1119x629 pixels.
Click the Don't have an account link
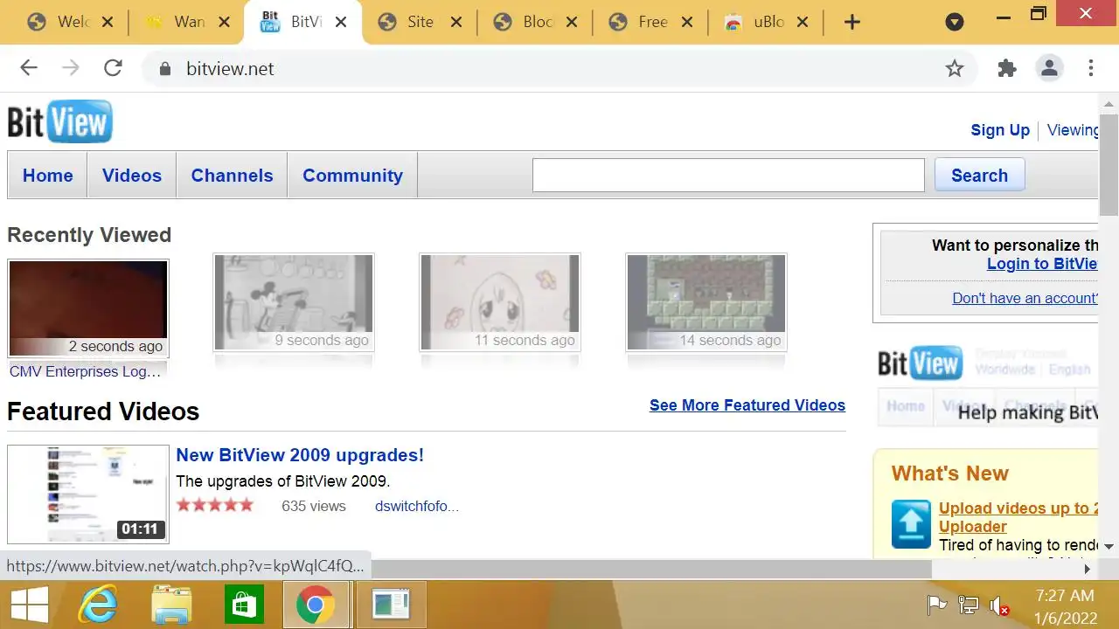pos(1025,298)
